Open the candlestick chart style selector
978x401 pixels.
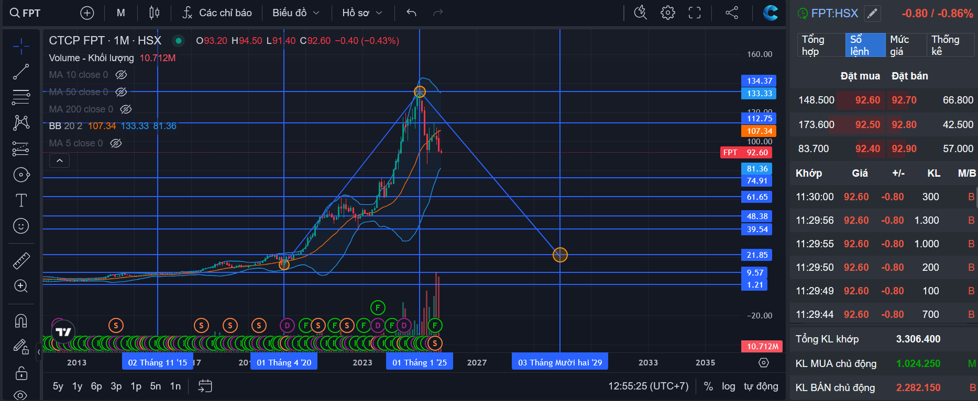154,13
